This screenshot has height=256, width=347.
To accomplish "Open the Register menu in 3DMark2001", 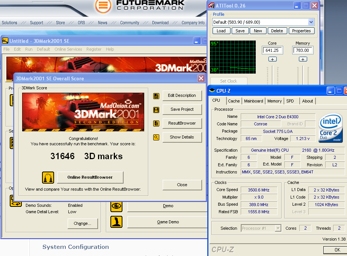I will tap(94, 49).
